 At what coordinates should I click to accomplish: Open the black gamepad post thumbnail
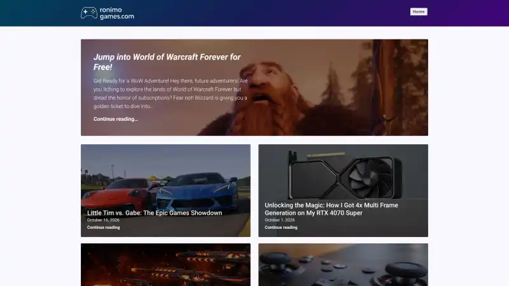pyautogui.click(x=343, y=264)
